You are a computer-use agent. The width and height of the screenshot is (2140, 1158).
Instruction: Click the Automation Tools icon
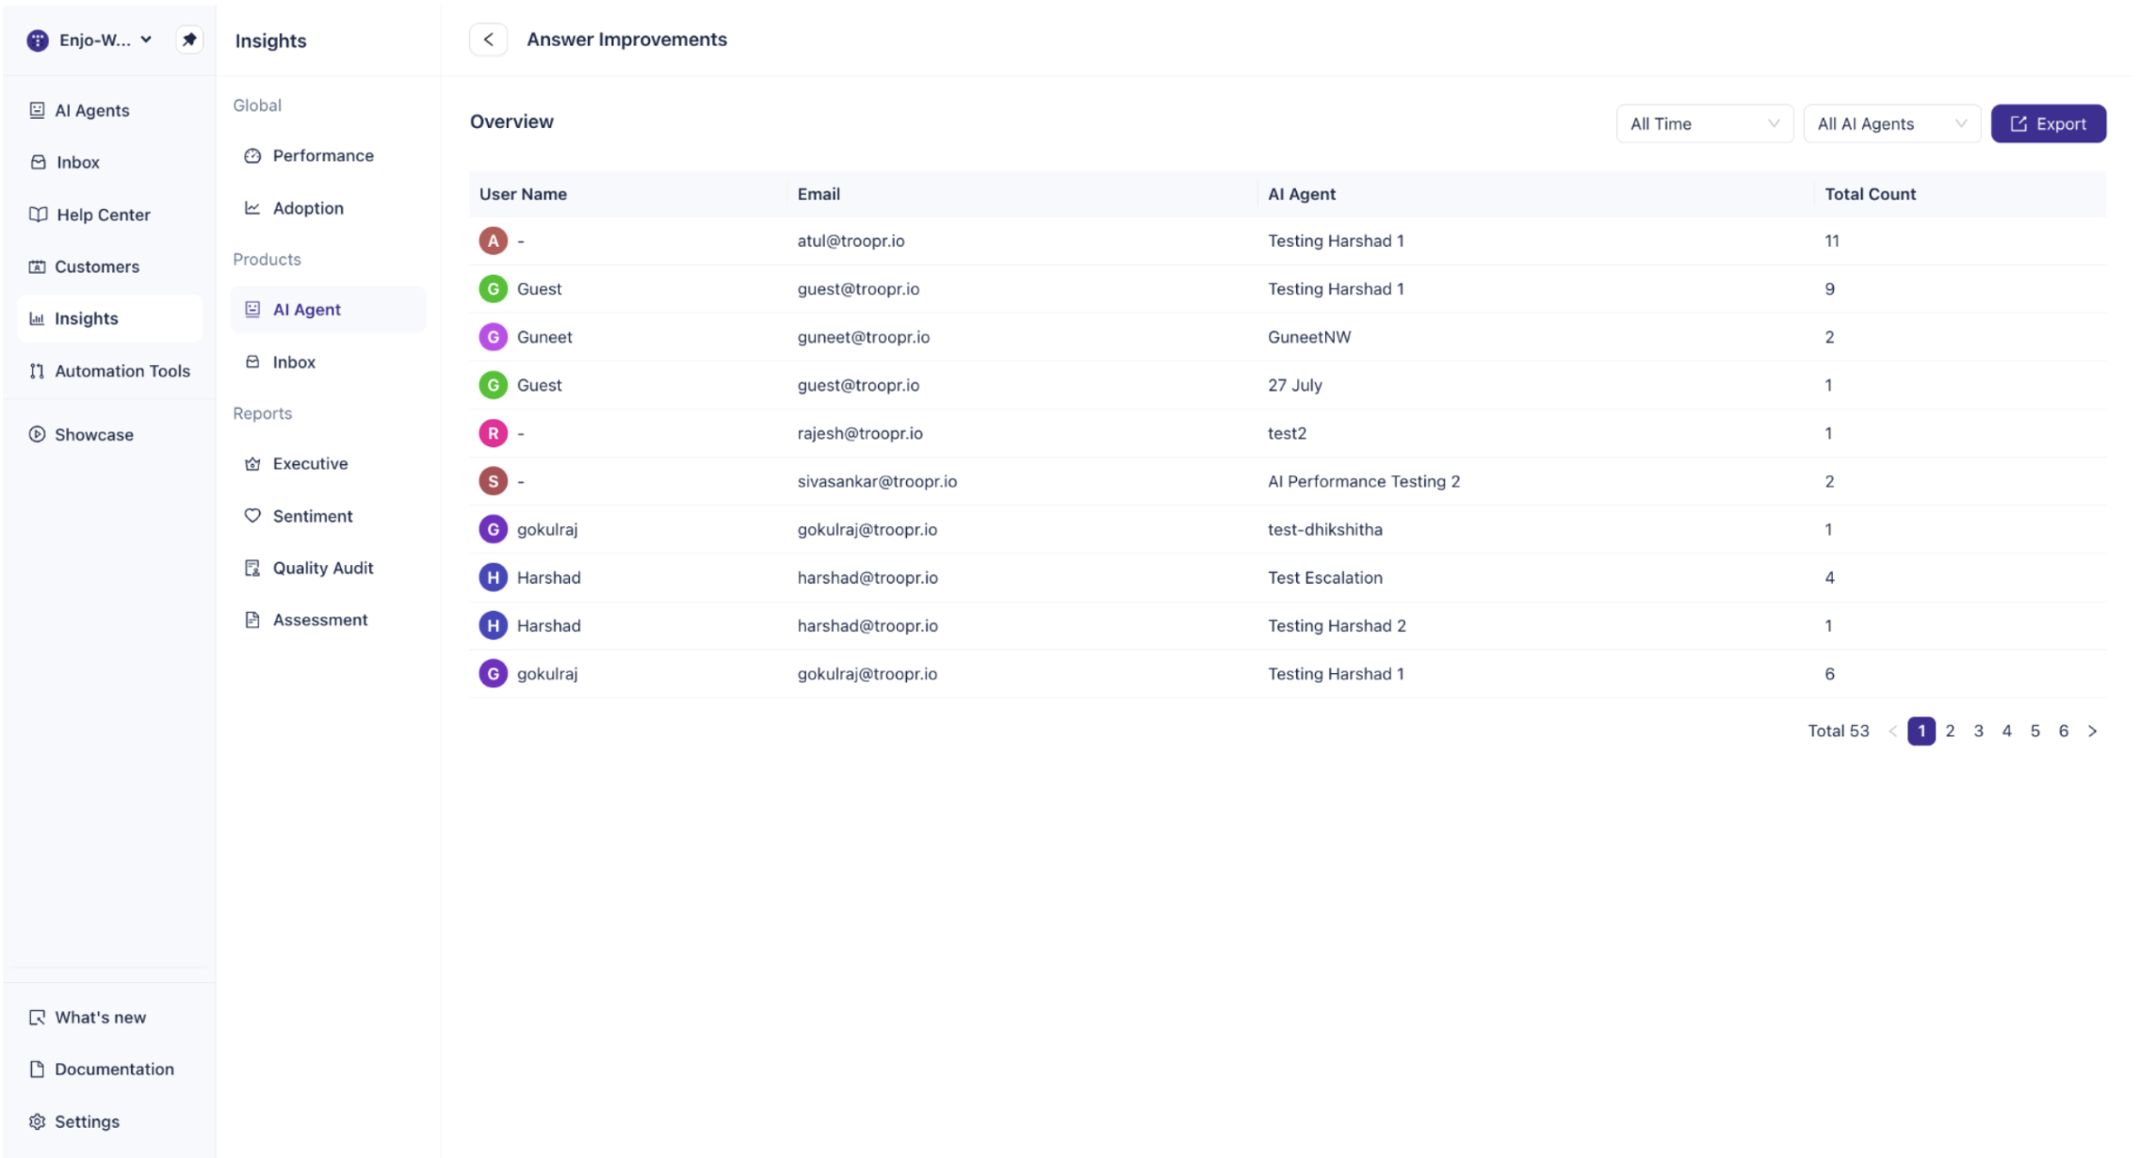pos(37,371)
